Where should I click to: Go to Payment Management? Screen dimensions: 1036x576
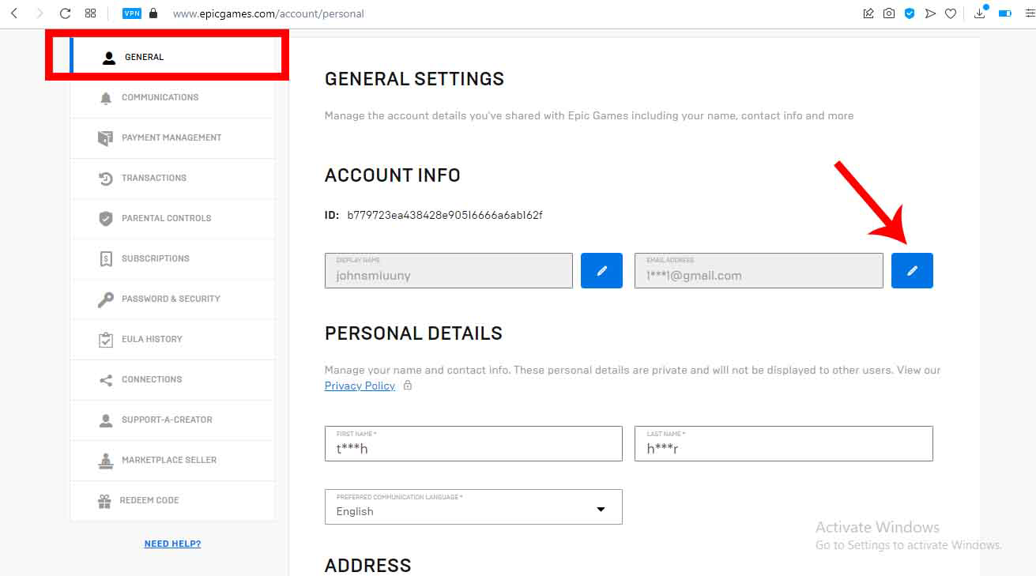pyautogui.click(x=172, y=137)
